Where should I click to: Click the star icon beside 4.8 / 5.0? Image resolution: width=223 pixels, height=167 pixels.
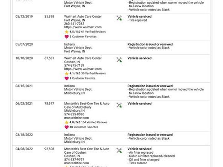click(67, 122)
